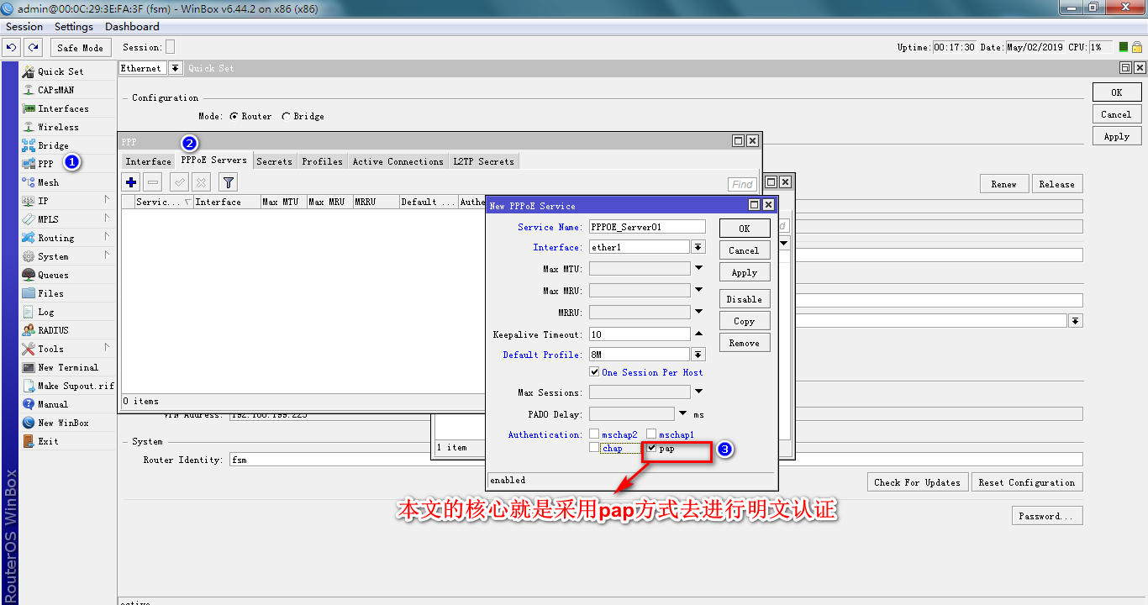This screenshot has height=605, width=1148.
Task: Enable mschap1 authentication checkbox
Action: tap(651, 434)
